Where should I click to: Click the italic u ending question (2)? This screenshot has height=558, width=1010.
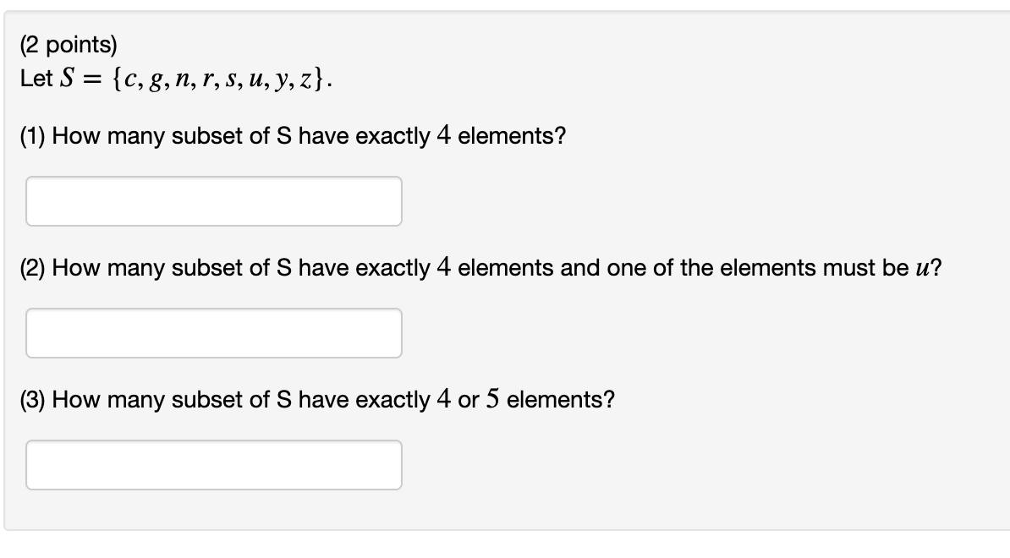click(922, 268)
